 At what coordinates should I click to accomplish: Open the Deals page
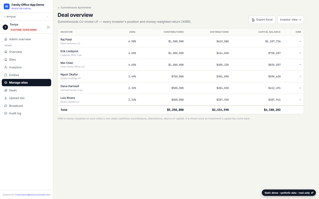[x=27, y=90]
